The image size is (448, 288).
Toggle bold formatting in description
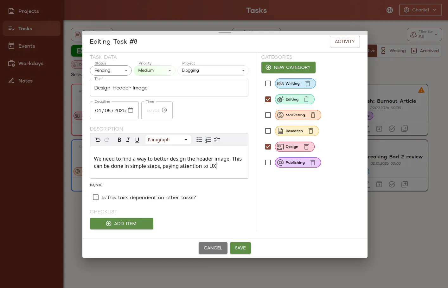(119, 140)
